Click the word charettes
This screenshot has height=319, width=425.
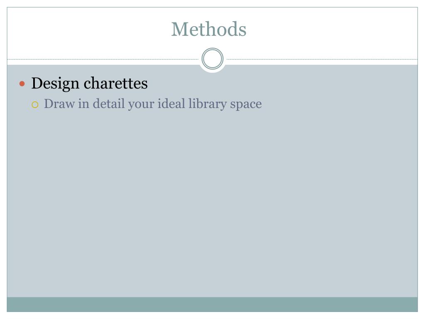116,83
